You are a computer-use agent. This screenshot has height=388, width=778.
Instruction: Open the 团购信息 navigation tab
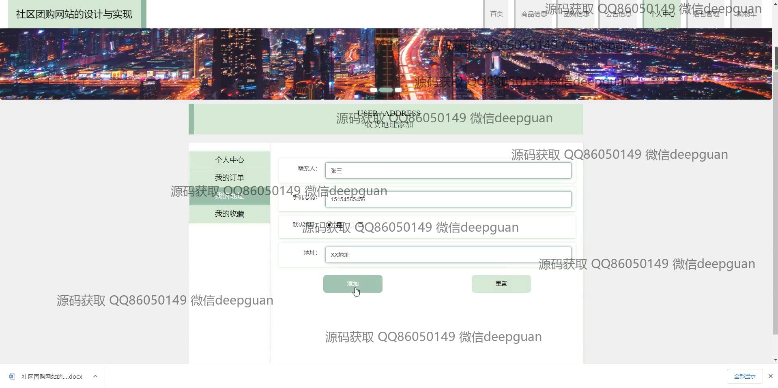point(576,14)
